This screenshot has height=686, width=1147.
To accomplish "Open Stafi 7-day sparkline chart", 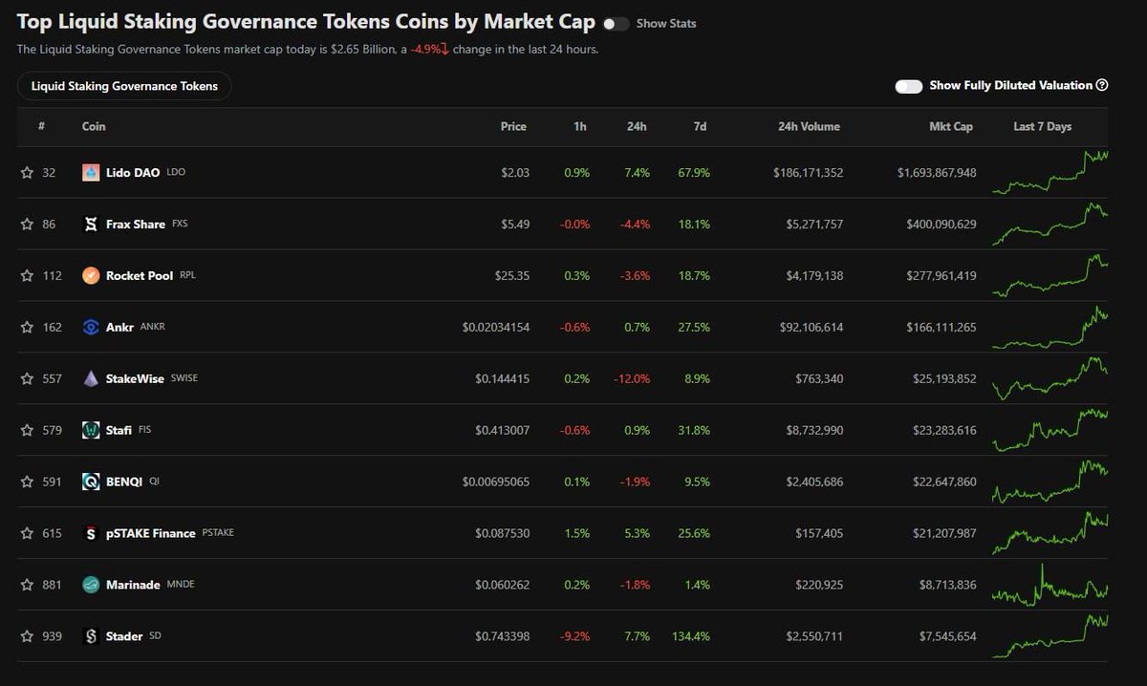I will point(1050,430).
